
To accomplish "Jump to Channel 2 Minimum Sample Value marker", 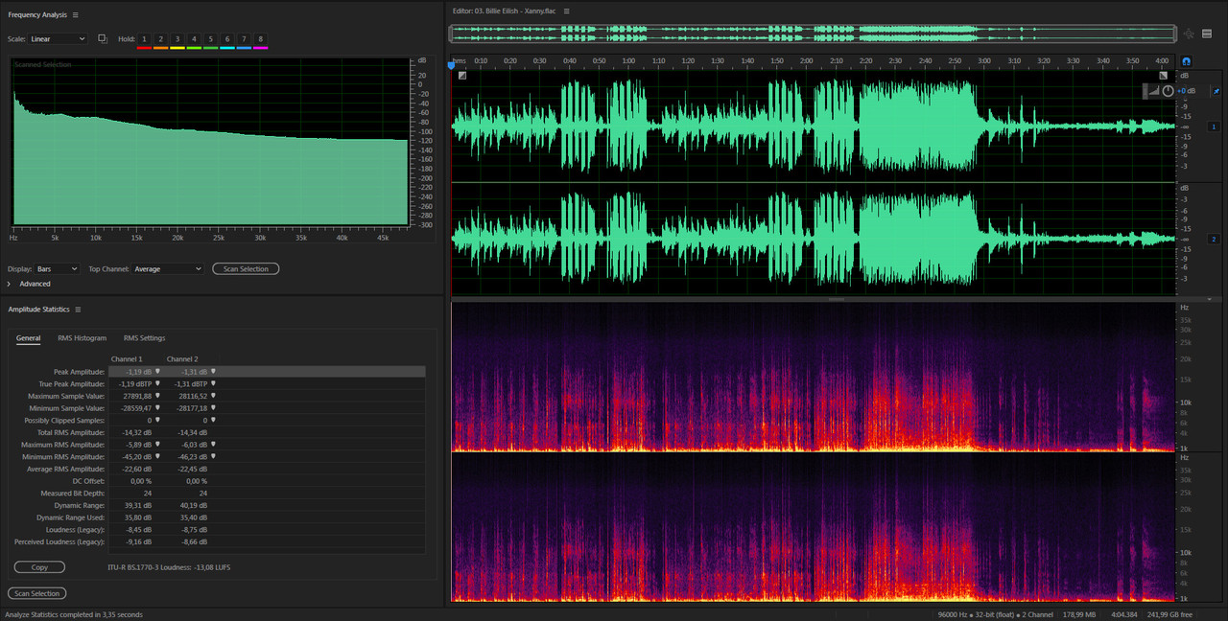I will 213,408.
